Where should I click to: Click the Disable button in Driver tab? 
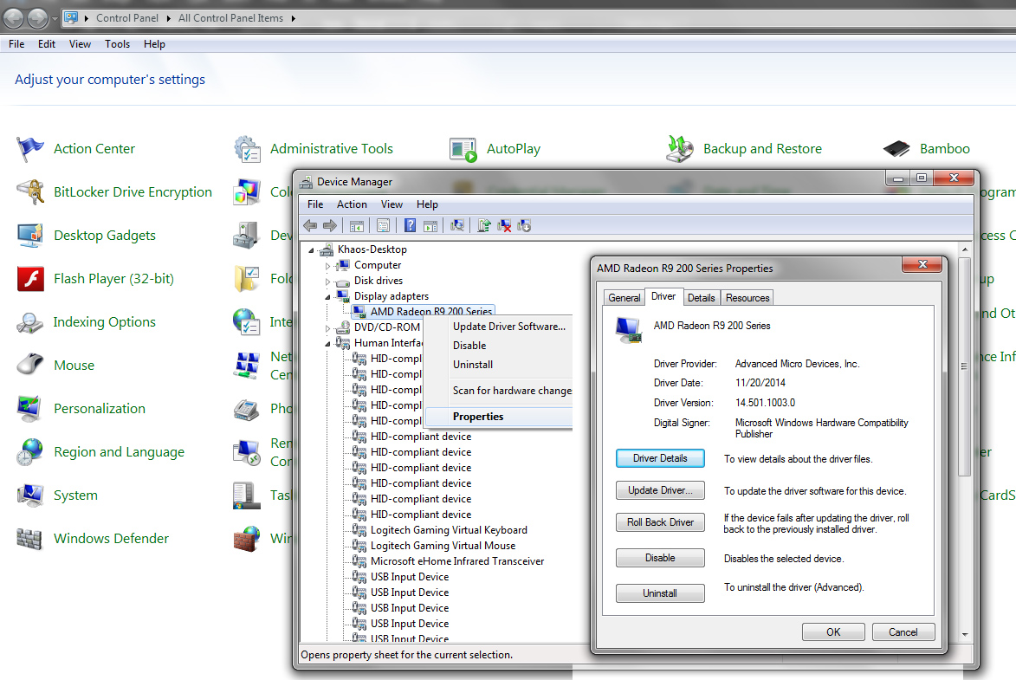660,558
